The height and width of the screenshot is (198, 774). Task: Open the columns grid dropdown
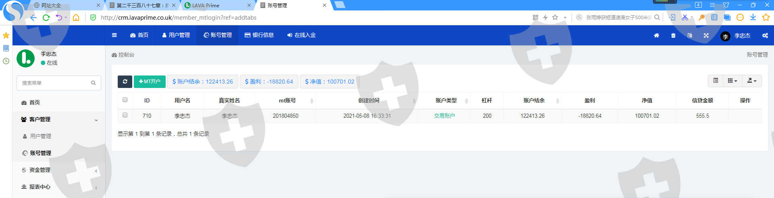click(732, 81)
